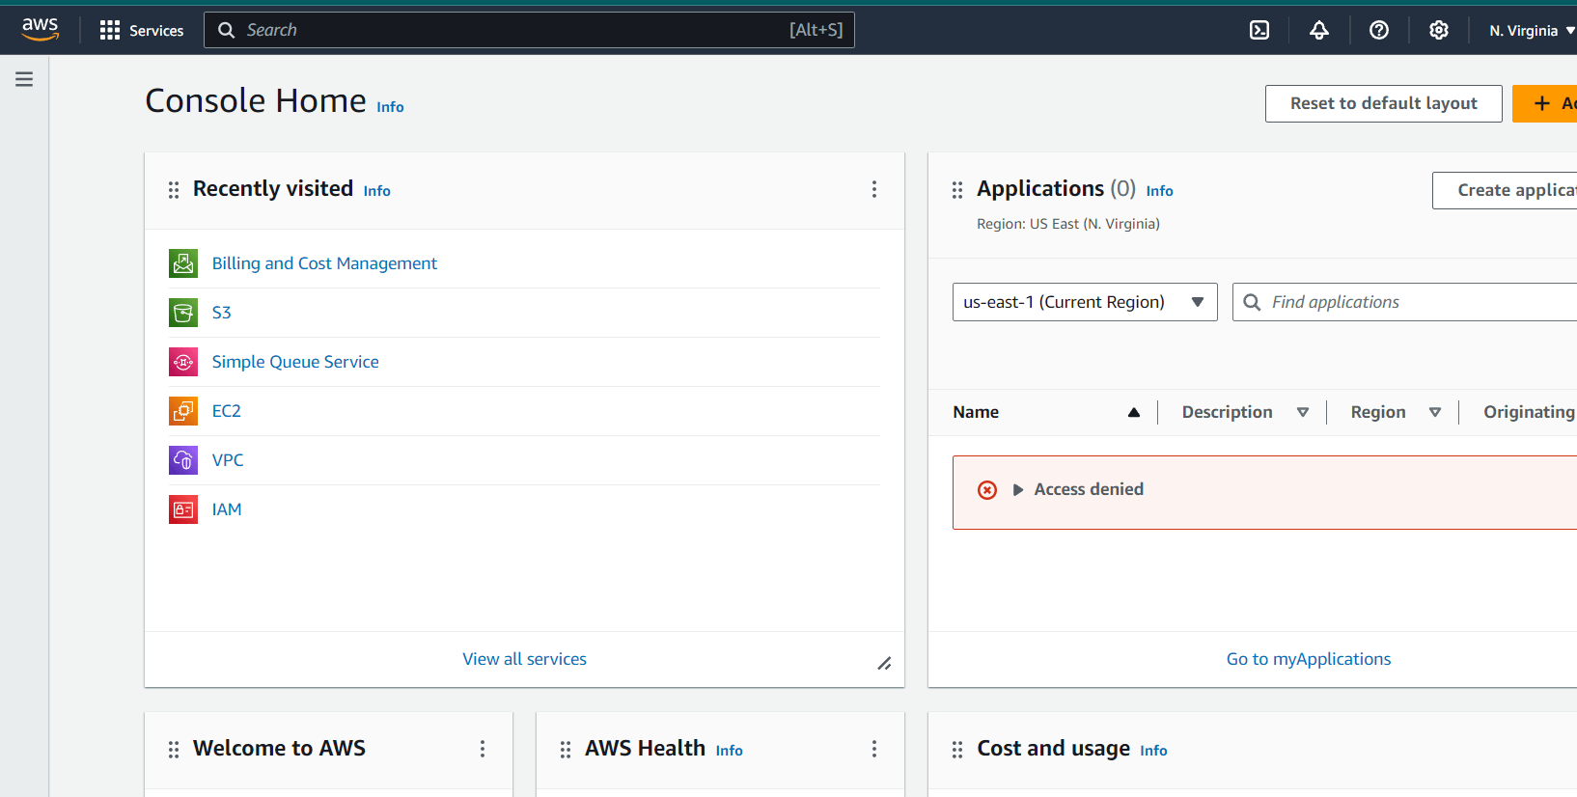Grab the Cost and usage drag handle
The width and height of the screenshot is (1577, 797).
(x=957, y=750)
